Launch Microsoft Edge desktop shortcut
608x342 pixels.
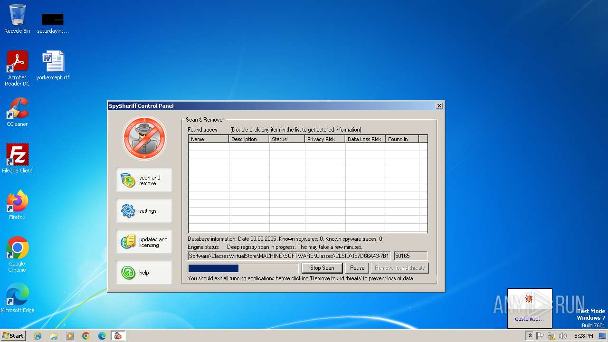coord(18,298)
